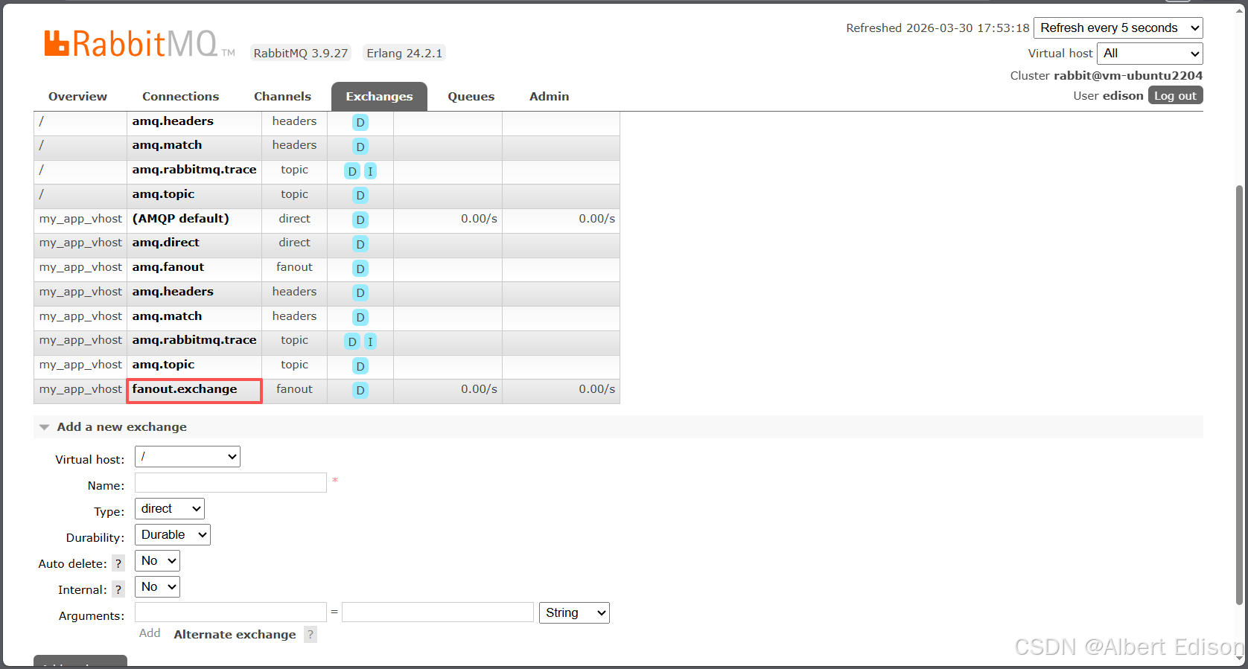Open the Virtual host dropdown in add exchange form
This screenshot has height=669, width=1248.
click(x=188, y=456)
